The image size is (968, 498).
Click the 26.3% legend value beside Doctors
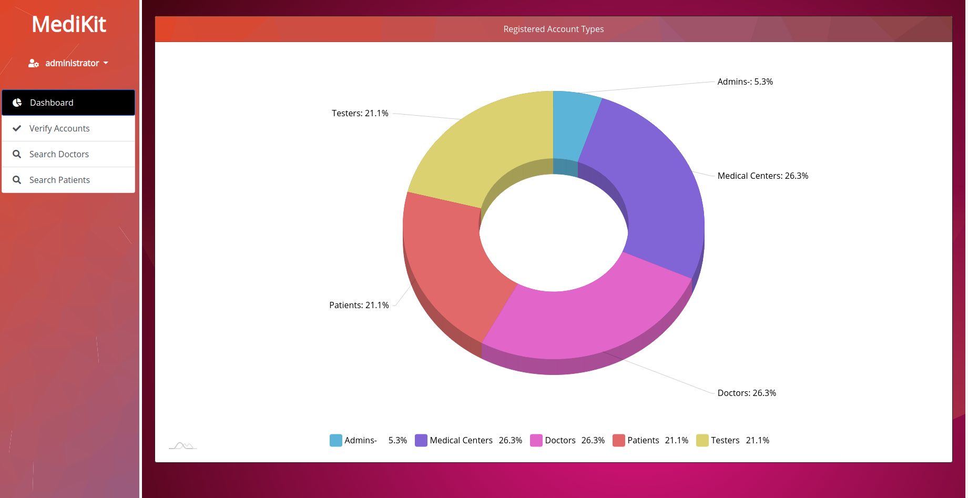[x=593, y=440]
